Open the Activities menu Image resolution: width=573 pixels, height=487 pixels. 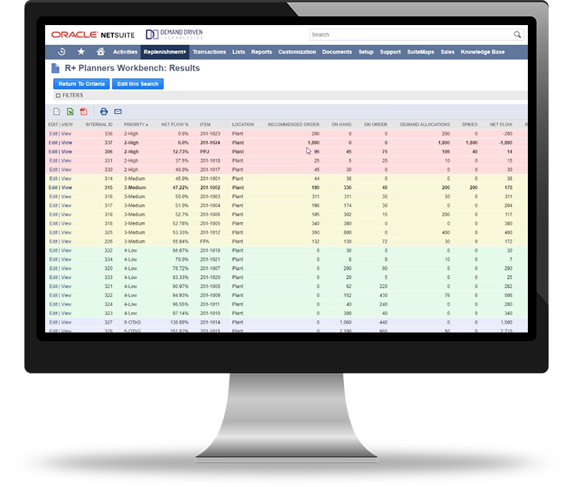pos(125,52)
